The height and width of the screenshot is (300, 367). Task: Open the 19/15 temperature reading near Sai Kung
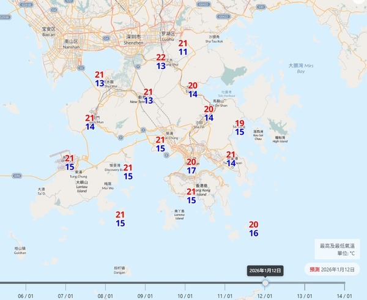(240, 127)
